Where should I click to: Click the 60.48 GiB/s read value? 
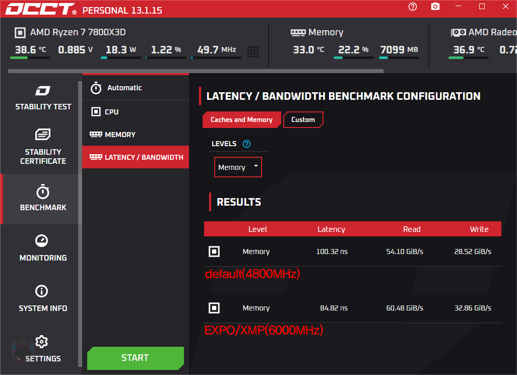click(x=405, y=308)
